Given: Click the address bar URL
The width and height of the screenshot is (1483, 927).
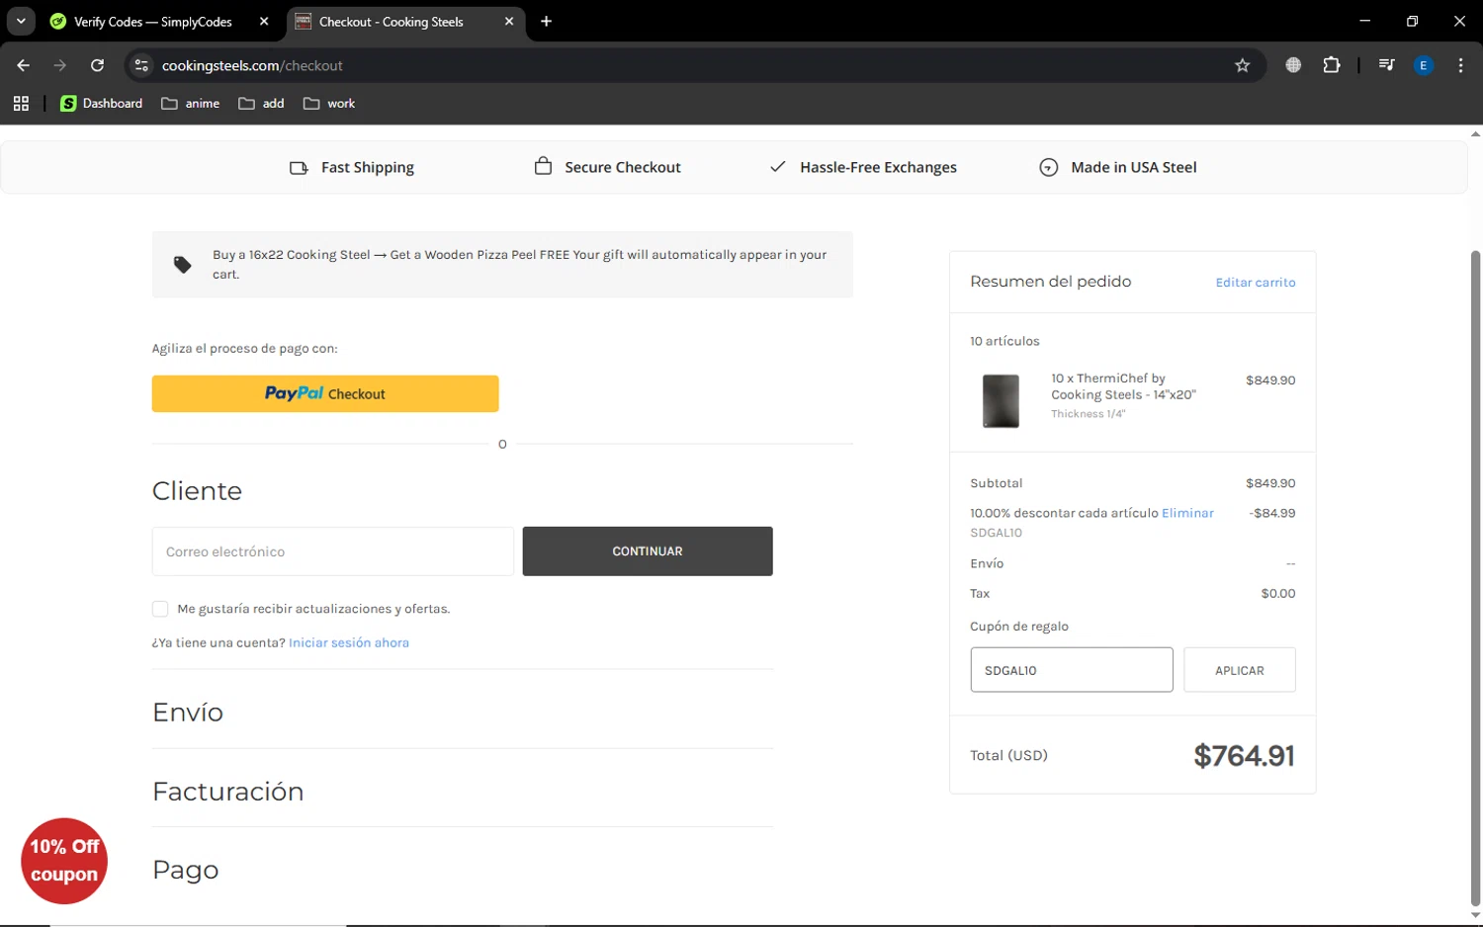Looking at the screenshot, I should point(252,65).
